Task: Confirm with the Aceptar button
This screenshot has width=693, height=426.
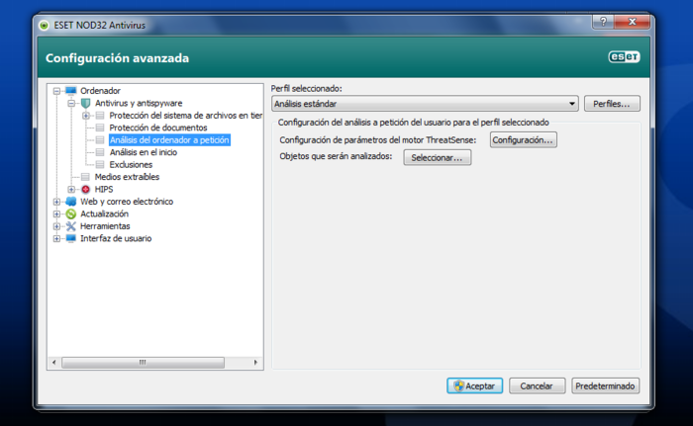Action: pos(474,385)
